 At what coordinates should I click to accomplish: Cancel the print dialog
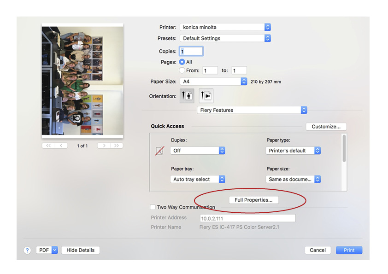coord(317,250)
